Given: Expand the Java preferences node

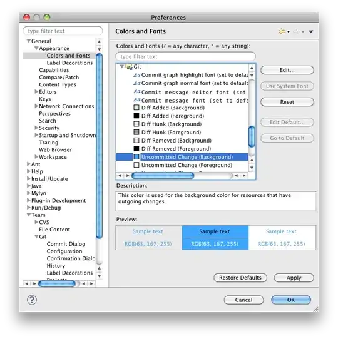Looking at the screenshot, I should click(29, 186).
